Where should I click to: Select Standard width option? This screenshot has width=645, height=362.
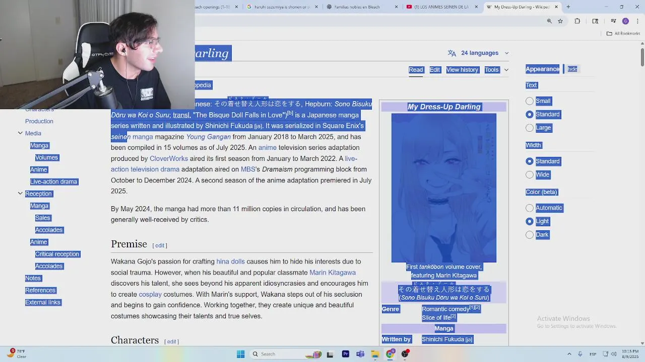[x=530, y=161]
